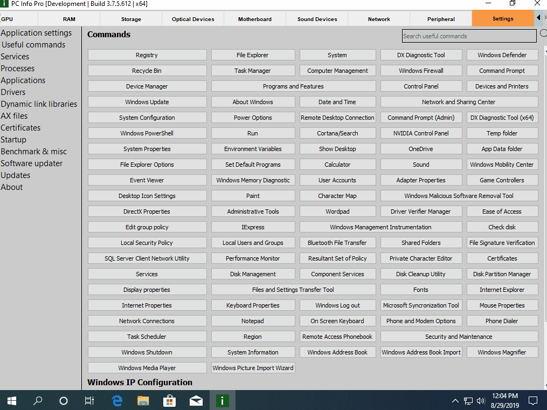Switch to the RAM tab
The height and width of the screenshot is (410, 547).
[x=69, y=19]
